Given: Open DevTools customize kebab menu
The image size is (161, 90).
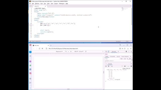Looking at the screenshot, I should point(129,51).
